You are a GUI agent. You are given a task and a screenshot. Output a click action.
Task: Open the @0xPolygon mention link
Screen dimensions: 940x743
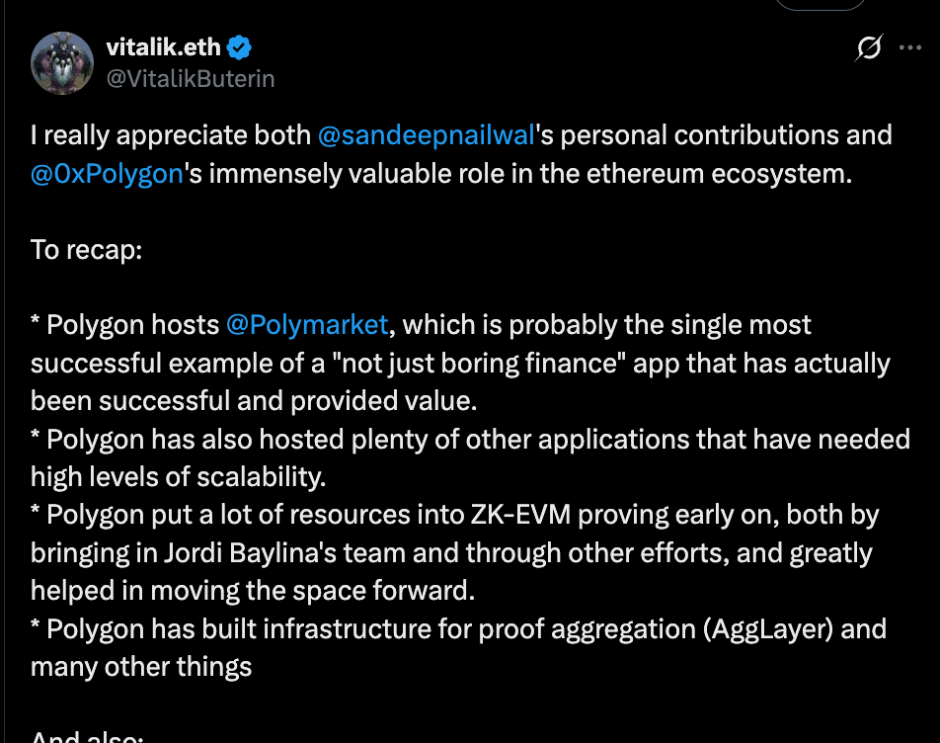click(x=107, y=173)
